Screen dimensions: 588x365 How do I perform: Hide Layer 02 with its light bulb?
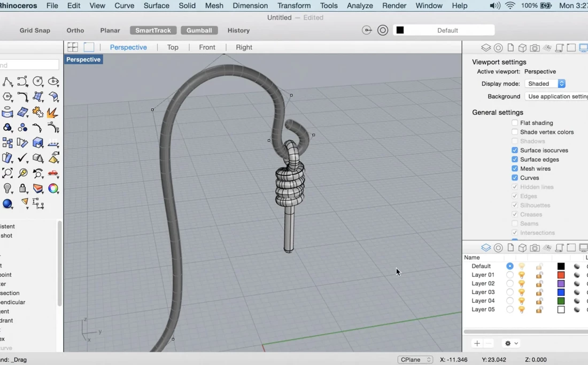522,283
